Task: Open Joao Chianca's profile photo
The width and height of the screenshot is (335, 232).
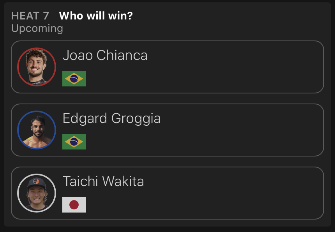Action: (37, 67)
